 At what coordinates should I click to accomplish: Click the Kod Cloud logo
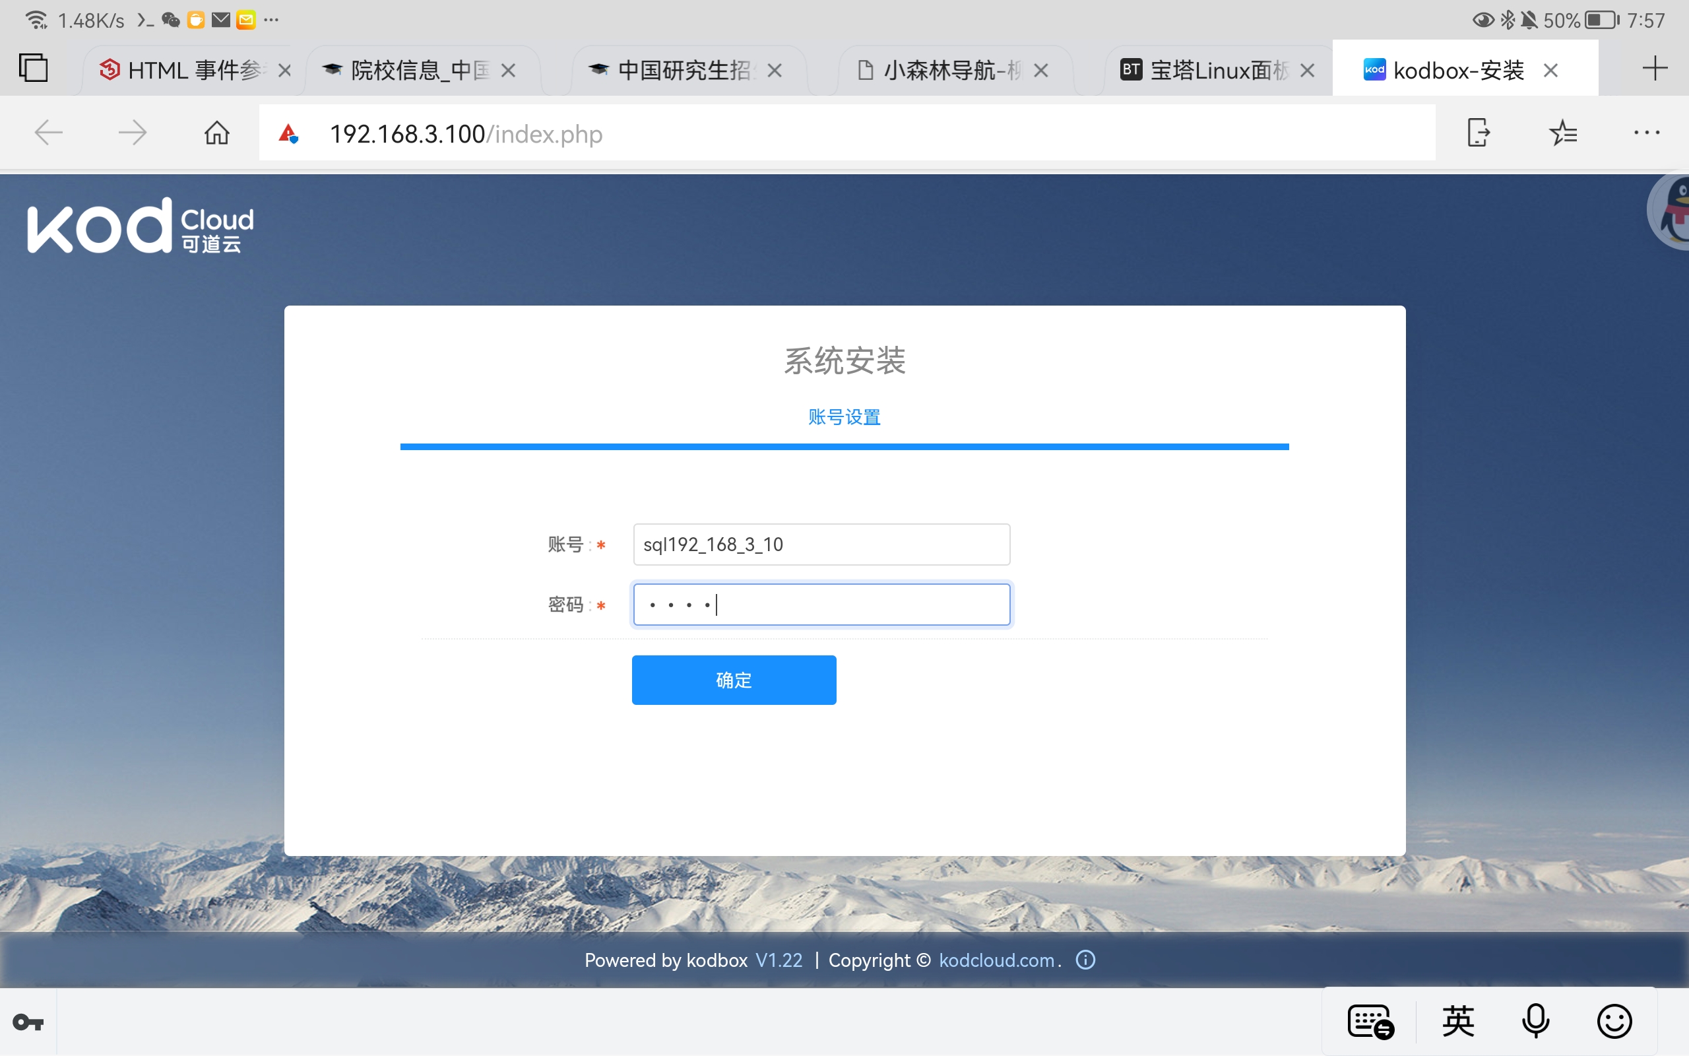[141, 226]
